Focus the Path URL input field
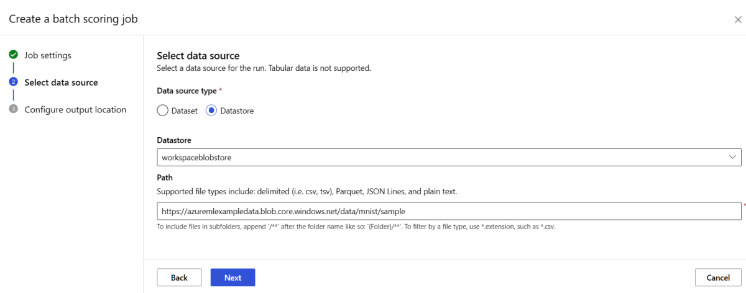746x293 pixels. point(448,211)
